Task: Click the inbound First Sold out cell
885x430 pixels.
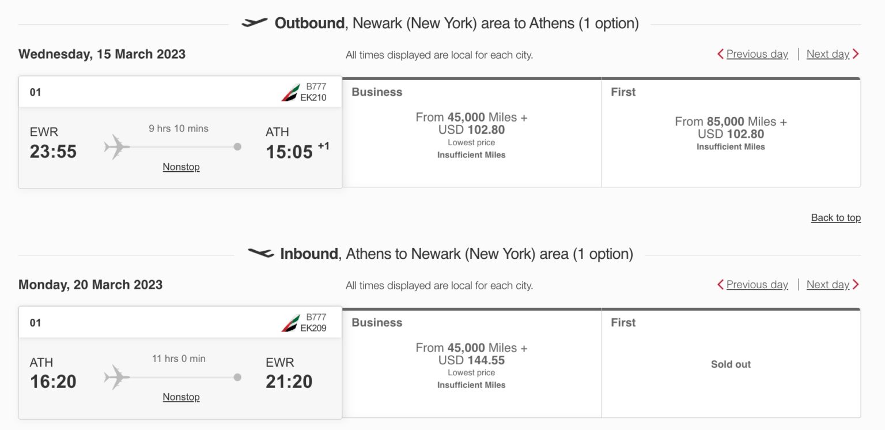Action: click(x=731, y=363)
